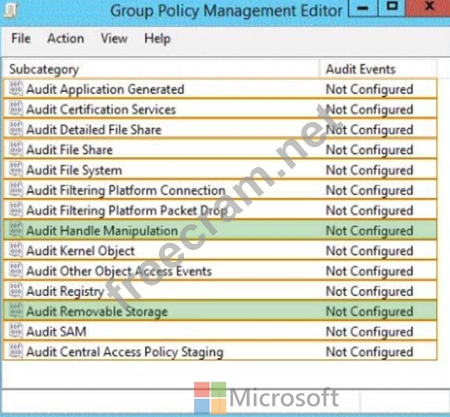Click the Audit File System policy icon
This screenshot has width=450, height=417.
click(16, 170)
